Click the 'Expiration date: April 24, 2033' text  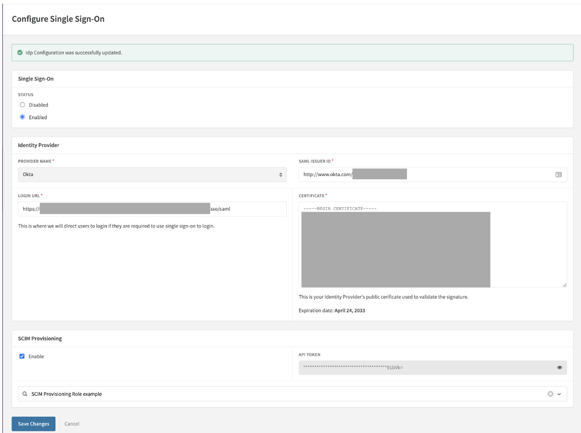pyautogui.click(x=332, y=311)
